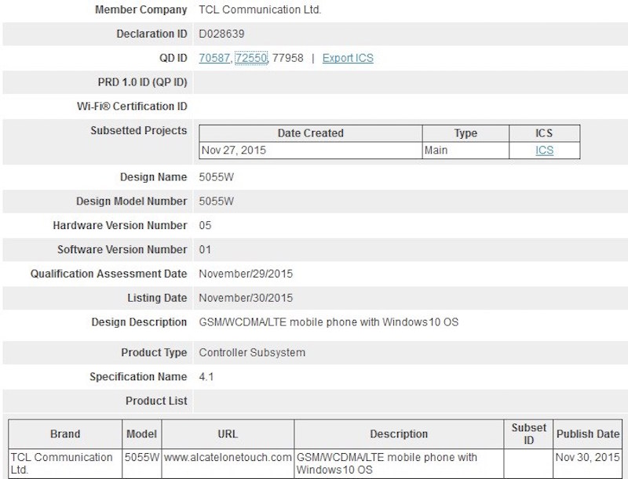628x479 pixels.
Task: Click the Model column header
Action: coord(141,434)
